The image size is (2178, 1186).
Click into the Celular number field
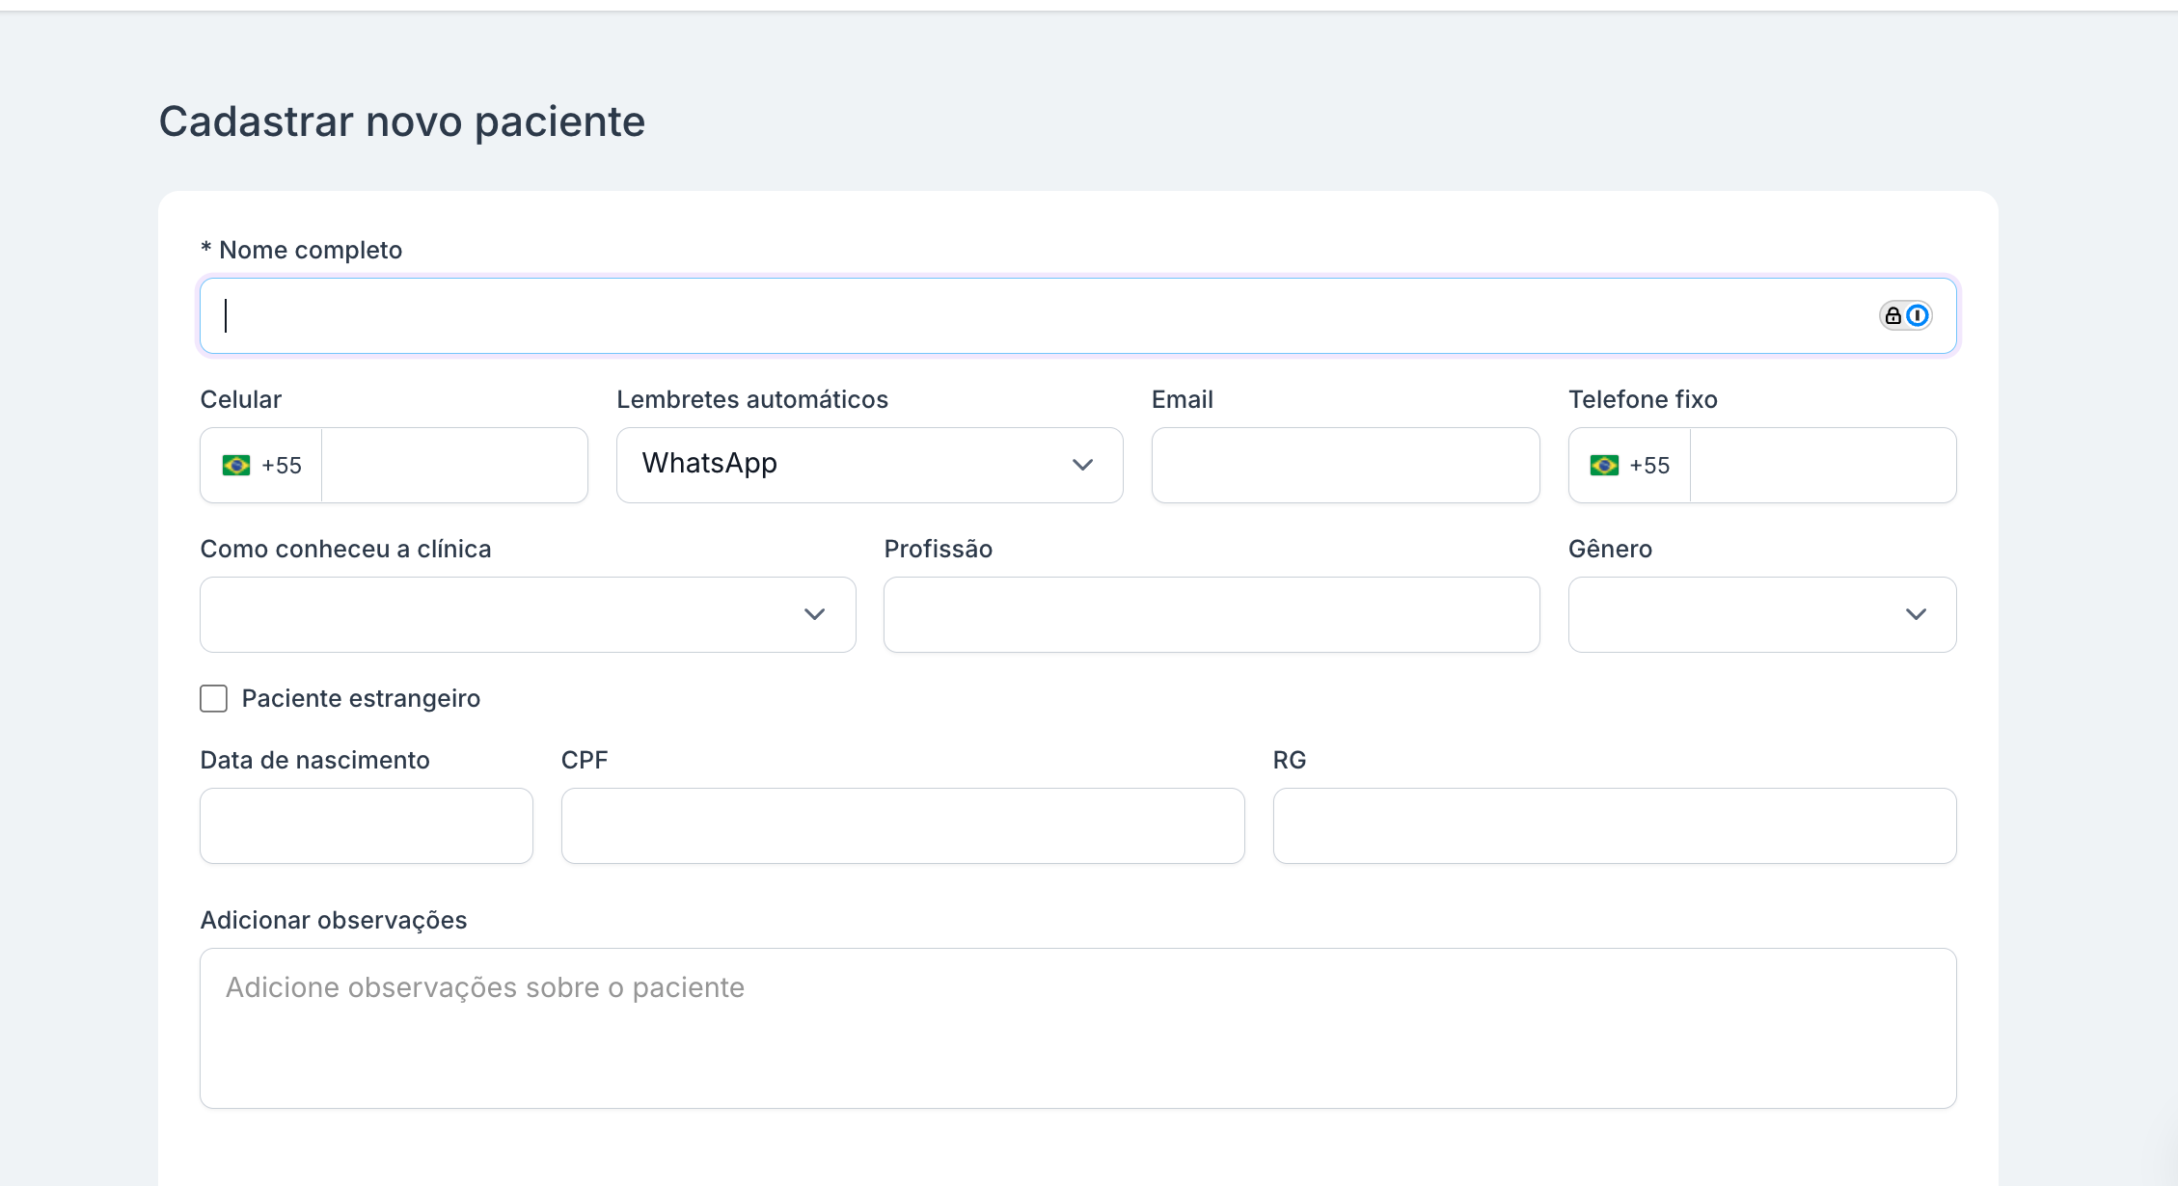(x=453, y=465)
